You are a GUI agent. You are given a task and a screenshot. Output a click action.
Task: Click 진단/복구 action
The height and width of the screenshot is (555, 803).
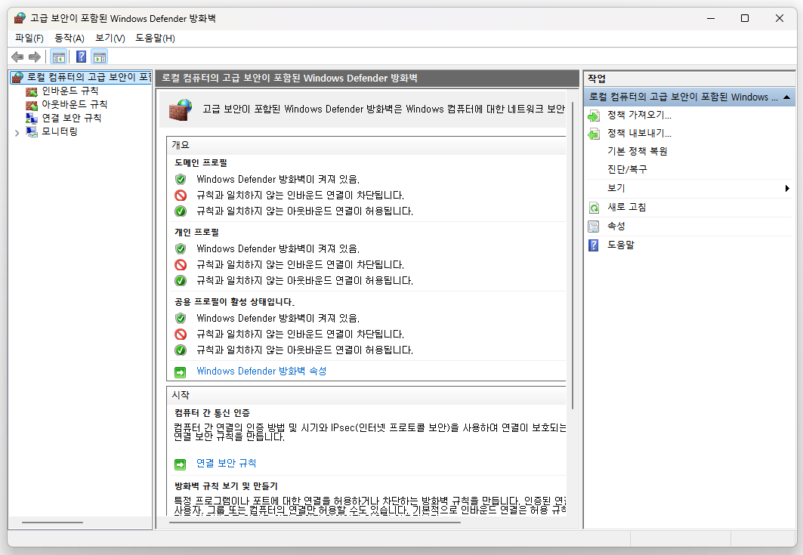(627, 169)
